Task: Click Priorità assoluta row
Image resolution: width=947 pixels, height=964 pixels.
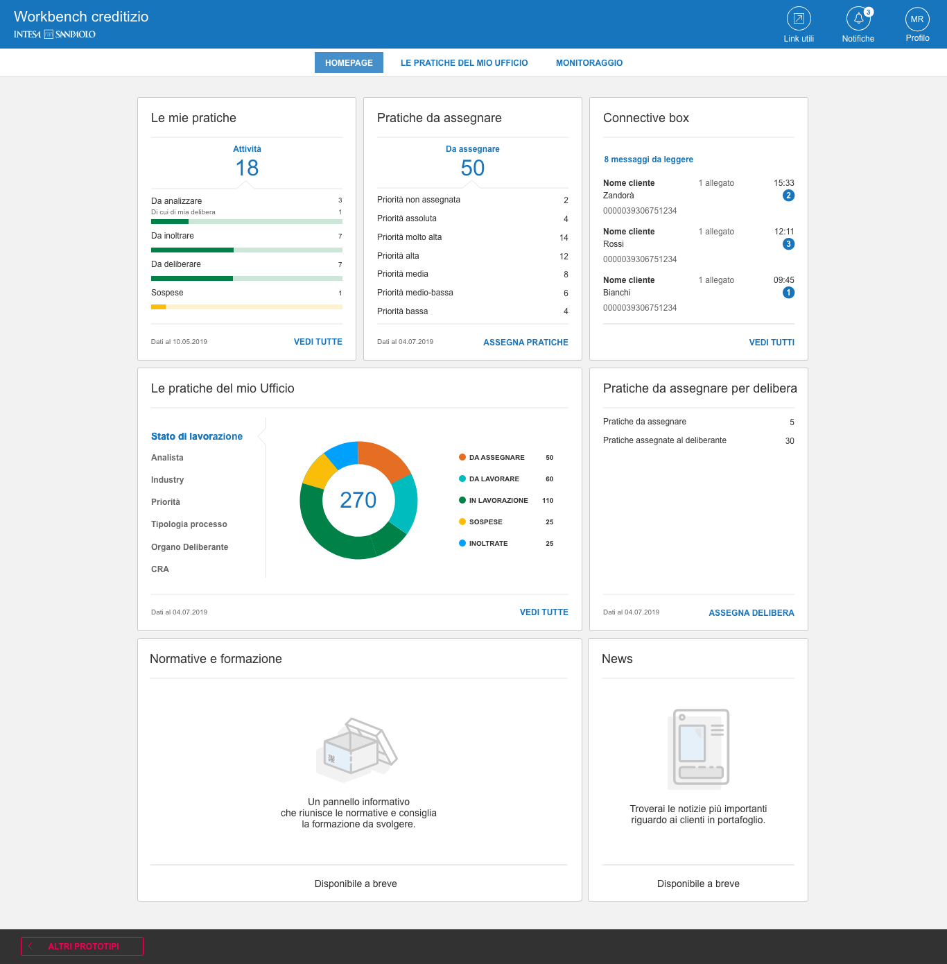Action: click(473, 218)
